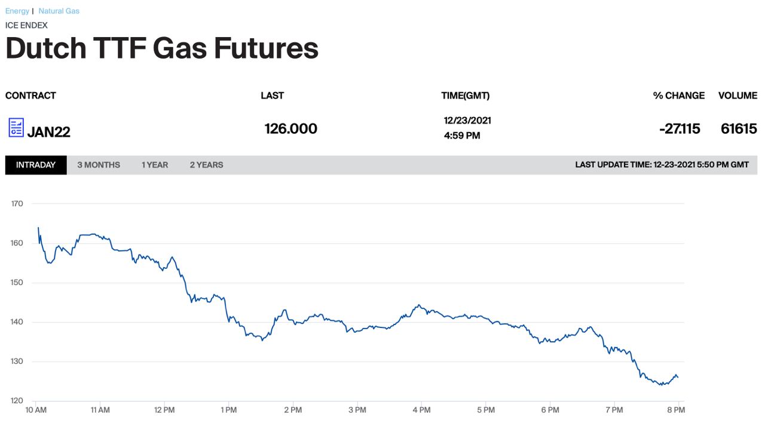
Task: Click the VOLUME column header
Action: point(738,96)
